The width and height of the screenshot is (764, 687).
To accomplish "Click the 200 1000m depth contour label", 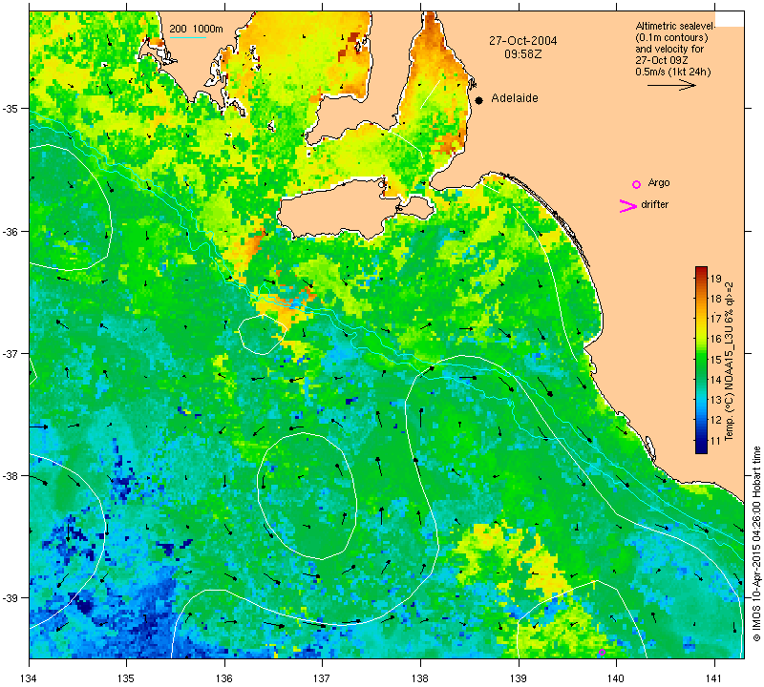I will (197, 29).
